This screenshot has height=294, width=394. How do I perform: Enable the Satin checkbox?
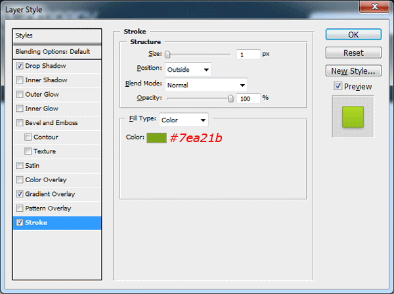tap(20, 166)
